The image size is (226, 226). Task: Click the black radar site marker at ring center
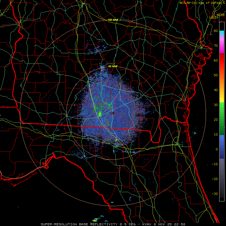113,113
